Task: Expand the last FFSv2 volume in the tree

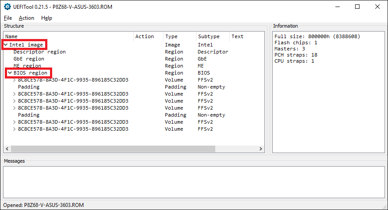Action: click(x=14, y=129)
